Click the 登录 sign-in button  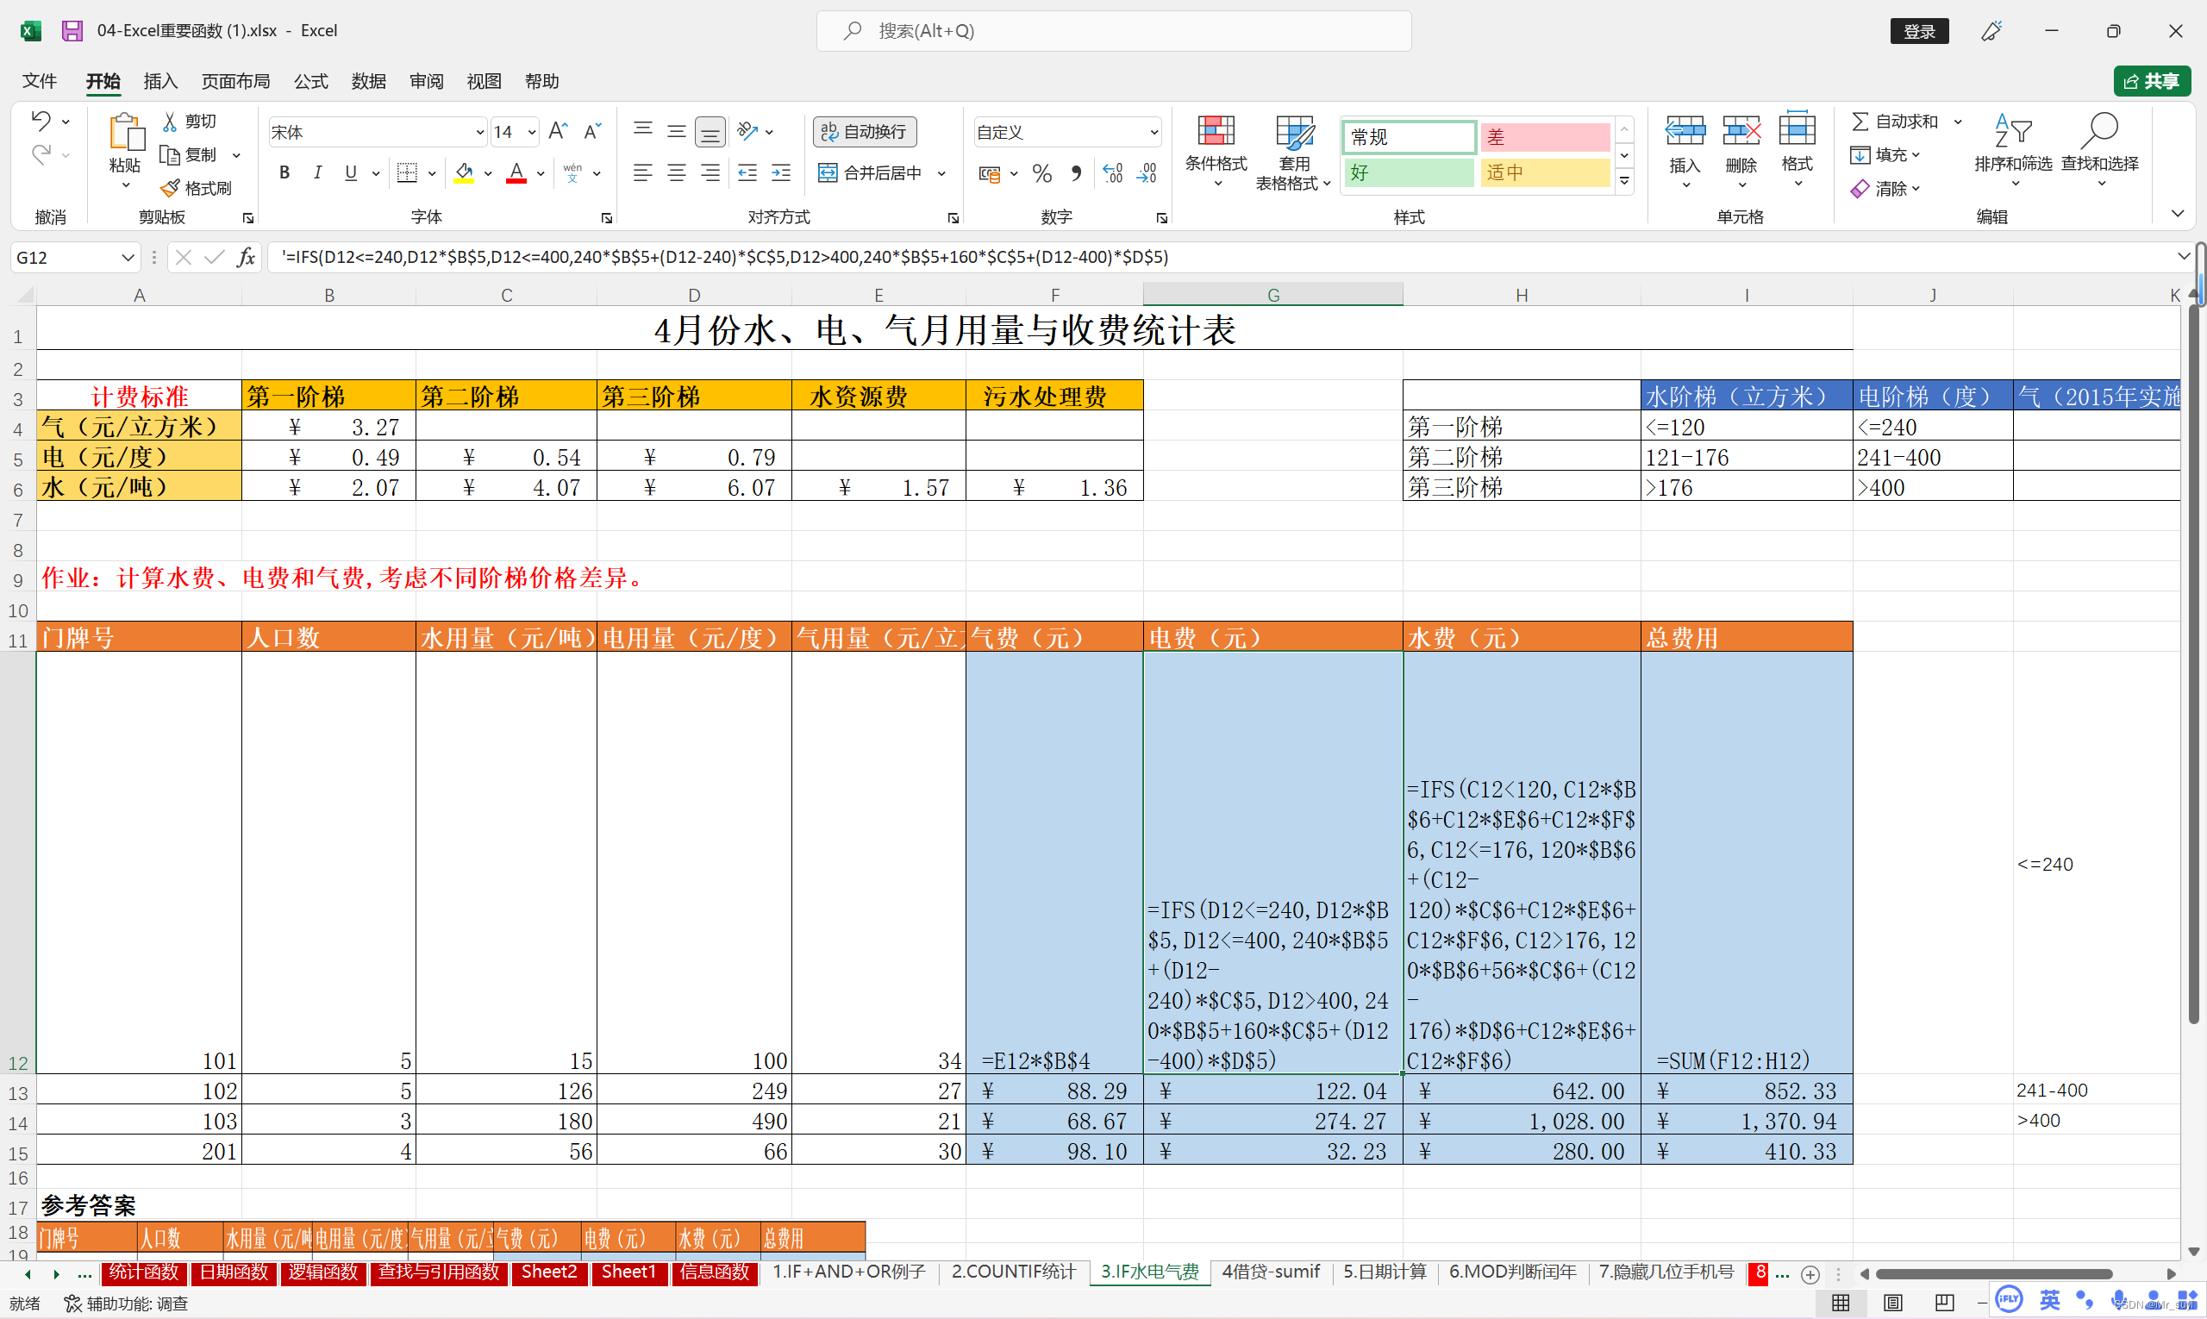point(1919,31)
